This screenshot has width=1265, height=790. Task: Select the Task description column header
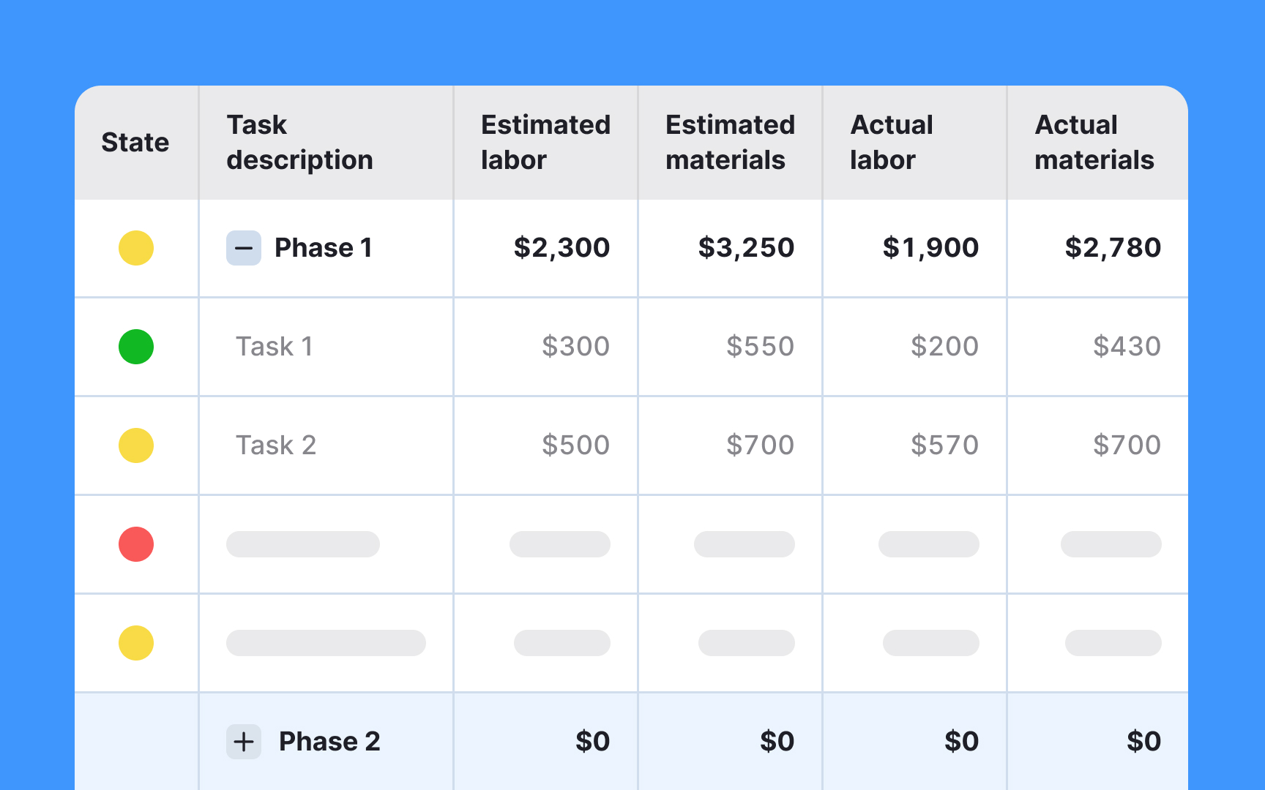[x=299, y=143]
